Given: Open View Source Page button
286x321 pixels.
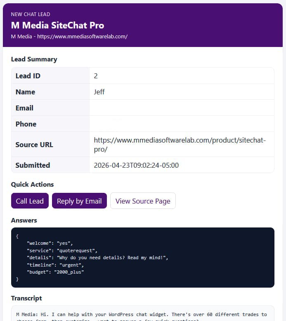Looking at the screenshot, I should (x=143, y=201).
